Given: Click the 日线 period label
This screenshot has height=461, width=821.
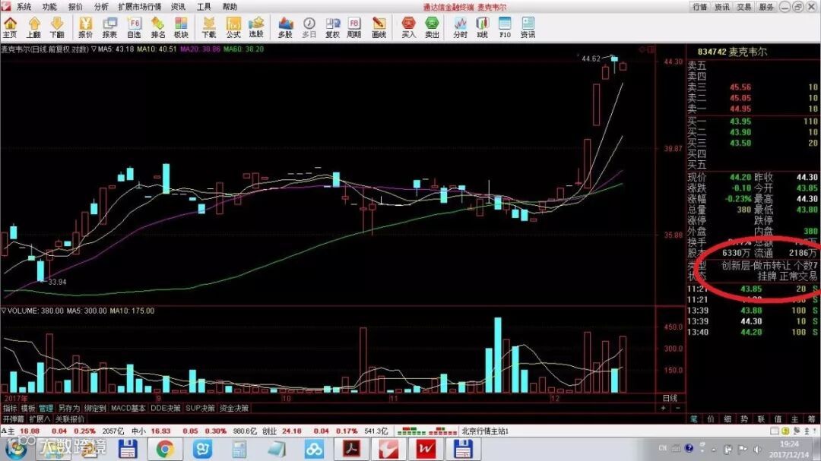Looking at the screenshot, I should click(x=670, y=398).
